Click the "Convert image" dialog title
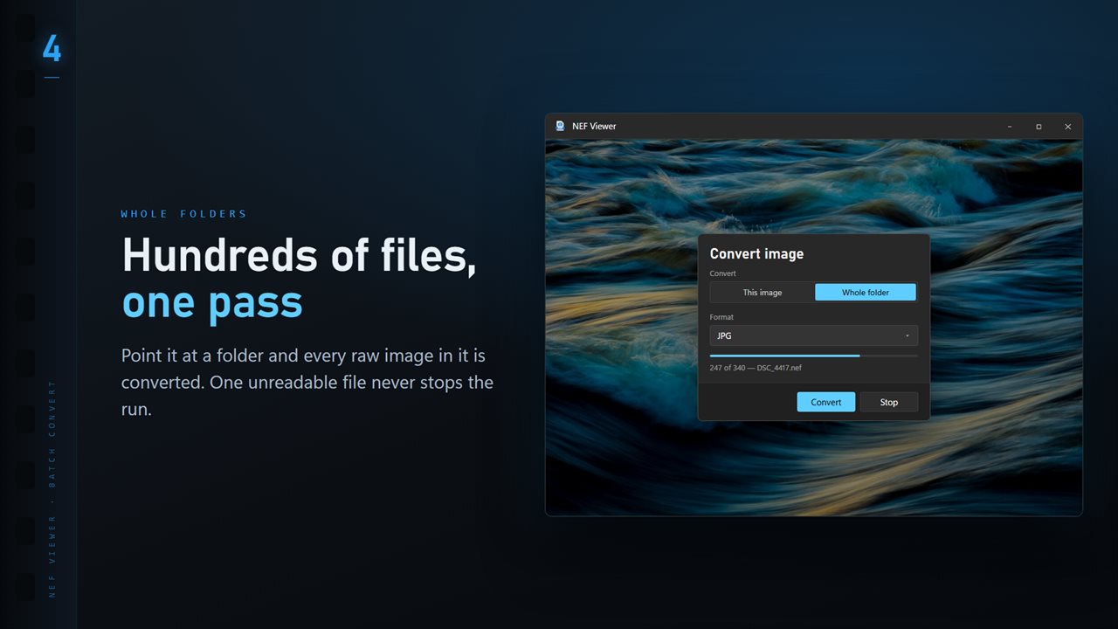The height and width of the screenshot is (629, 1118). click(x=756, y=253)
